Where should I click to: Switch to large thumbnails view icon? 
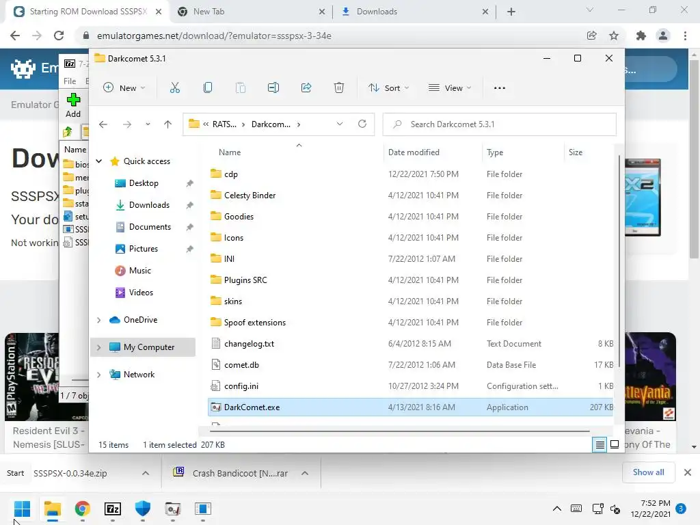click(615, 444)
